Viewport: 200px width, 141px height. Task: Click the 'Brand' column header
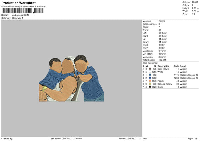183,66
